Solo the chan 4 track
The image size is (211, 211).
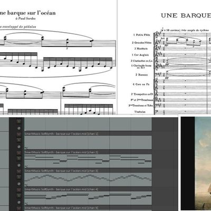[19, 196]
